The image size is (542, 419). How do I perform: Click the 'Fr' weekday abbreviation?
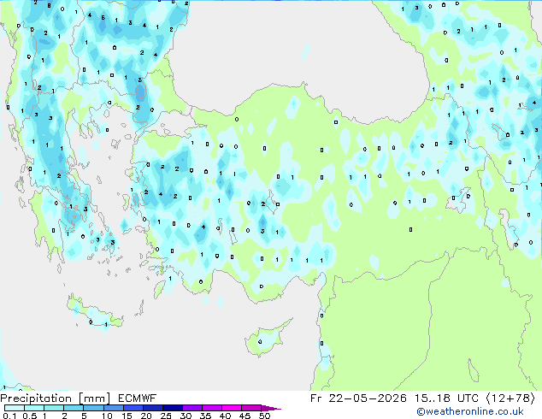click(x=316, y=398)
